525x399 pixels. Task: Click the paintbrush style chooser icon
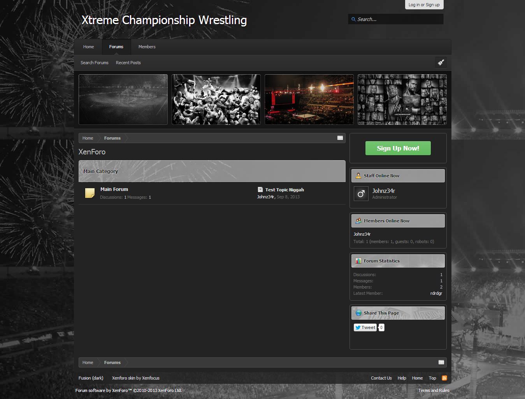point(441,63)
